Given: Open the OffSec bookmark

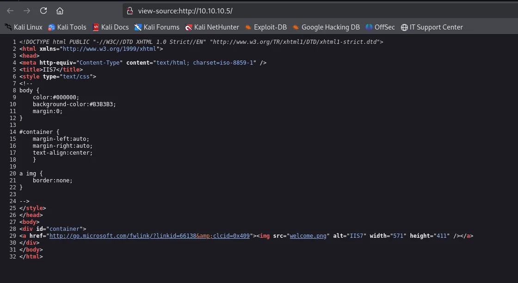Looking at the screenshot, I should 380,27.
